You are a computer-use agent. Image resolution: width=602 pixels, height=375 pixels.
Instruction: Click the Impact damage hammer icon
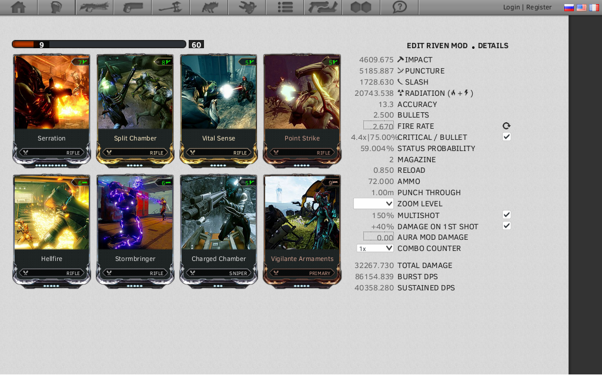pyautogui.click(x=400, y=59)
